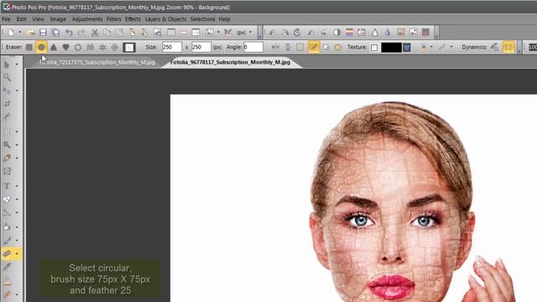Expand the pointer tool flyout arrow
Image resolution: width=537 pixels, height=302 pixels.
point(17,65)
